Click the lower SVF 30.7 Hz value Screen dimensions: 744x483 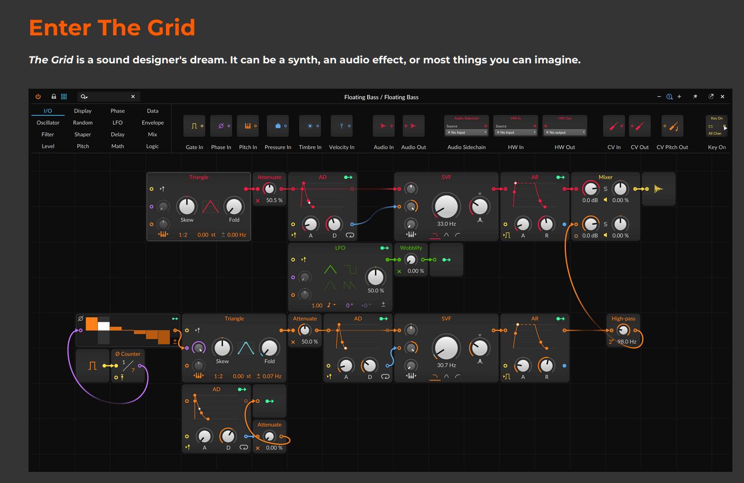[446, 365]
